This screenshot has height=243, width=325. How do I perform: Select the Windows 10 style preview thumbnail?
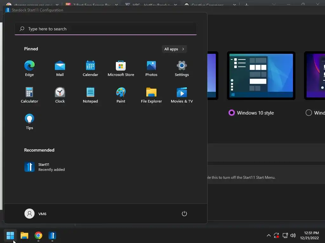click(261, 76)
